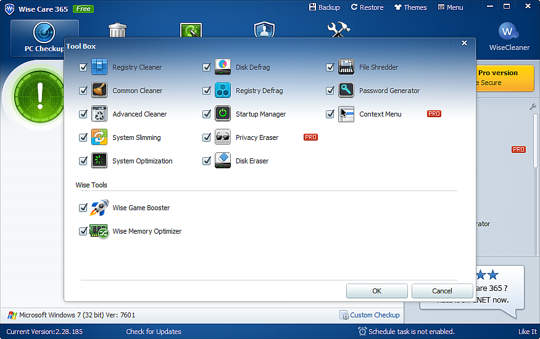Open the Custom Checkup link
This screenshot has height=339, width=540.
(x=370, y=315)
